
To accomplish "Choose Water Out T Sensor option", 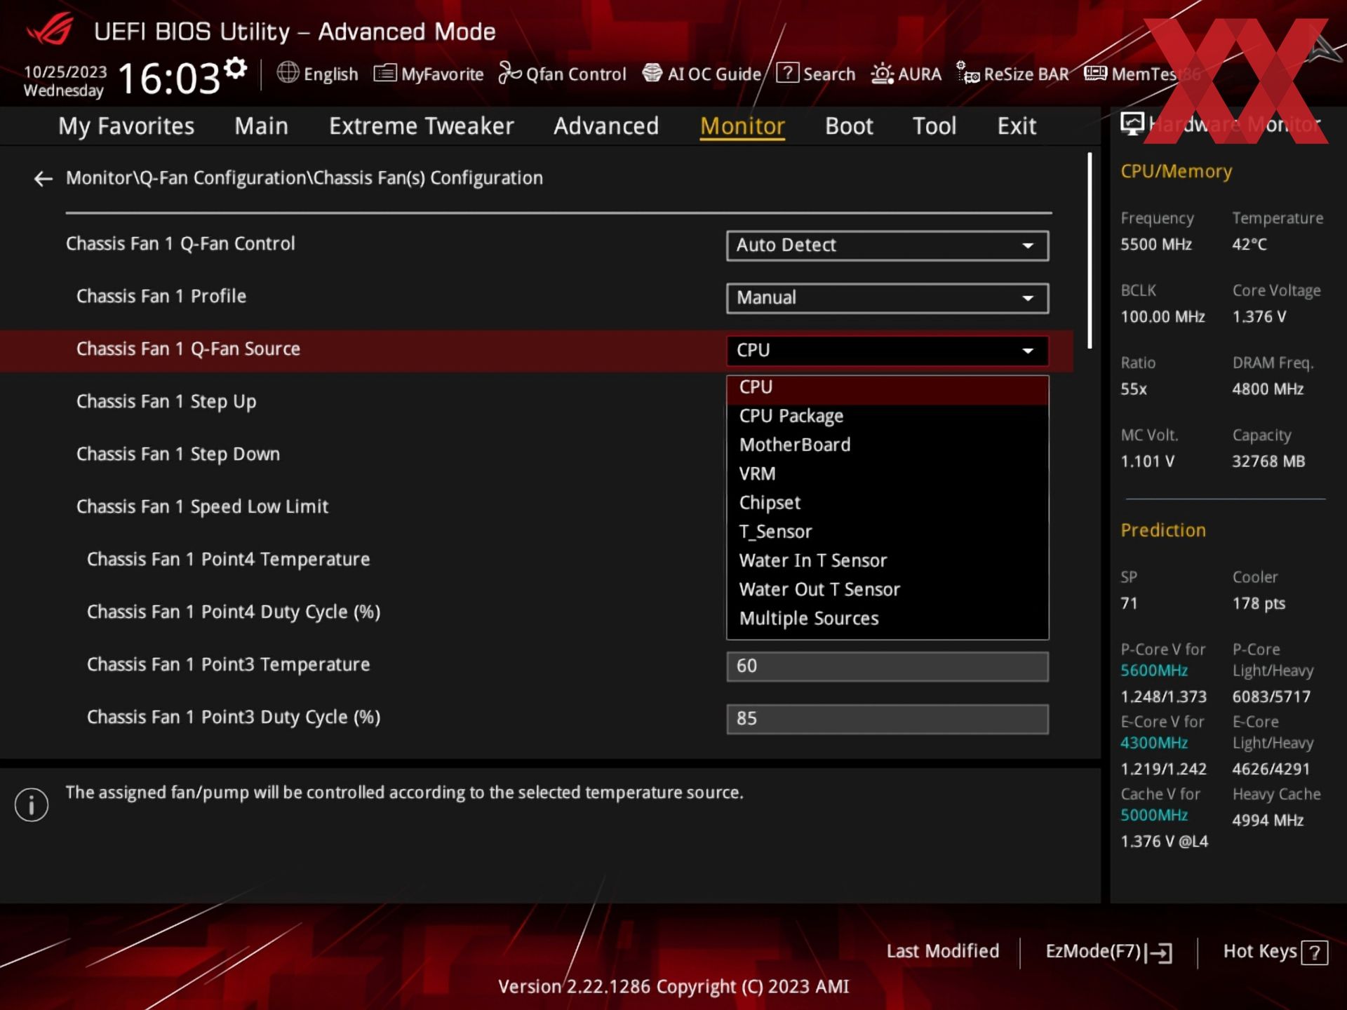I will tap(887, 590).
